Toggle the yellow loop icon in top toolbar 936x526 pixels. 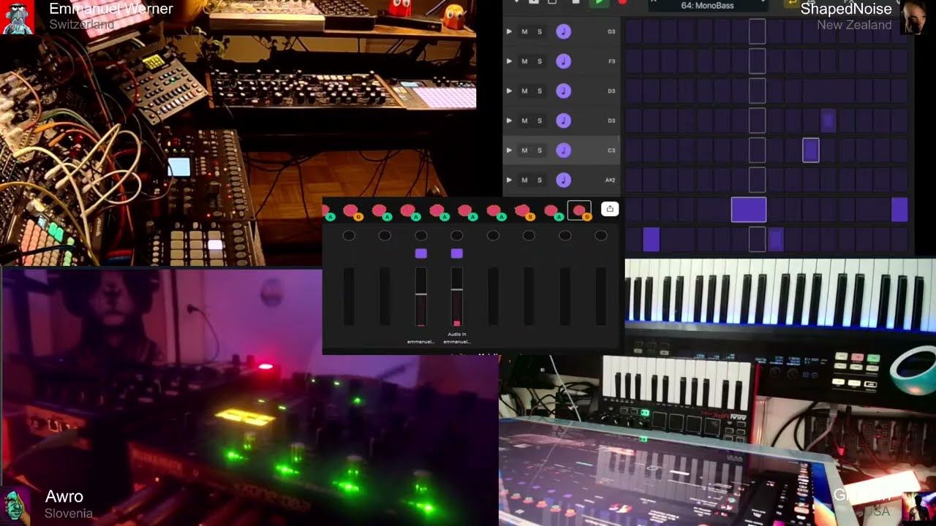coord(790,4)
